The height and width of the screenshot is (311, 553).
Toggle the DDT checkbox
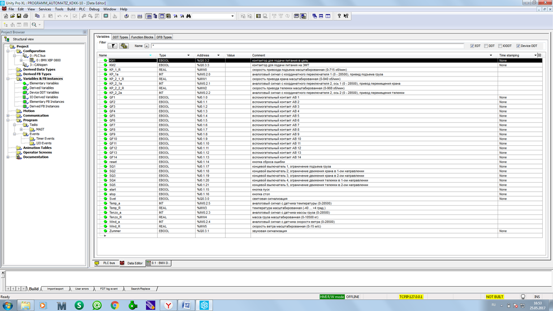[486, 46]
